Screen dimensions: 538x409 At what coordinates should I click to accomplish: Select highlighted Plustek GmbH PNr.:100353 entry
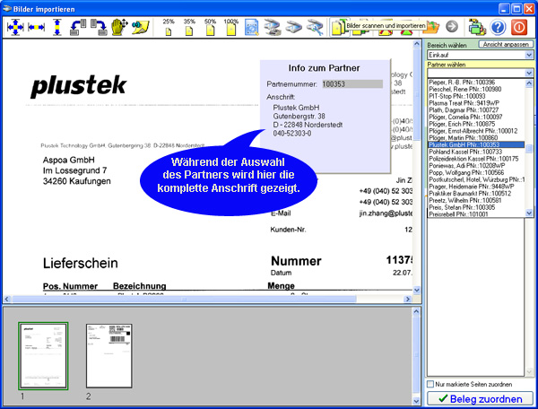476,144
